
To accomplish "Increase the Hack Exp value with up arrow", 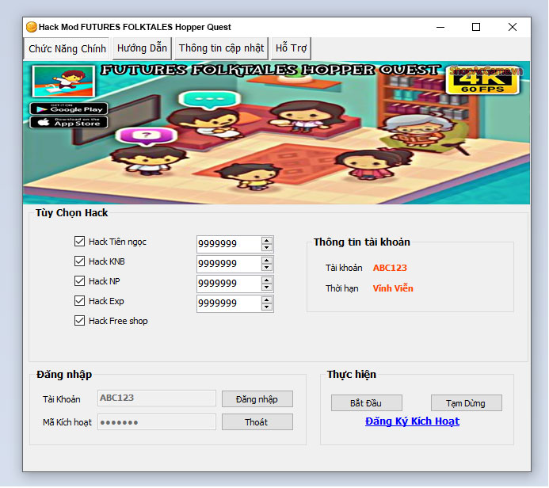I will tap(267, 300).
